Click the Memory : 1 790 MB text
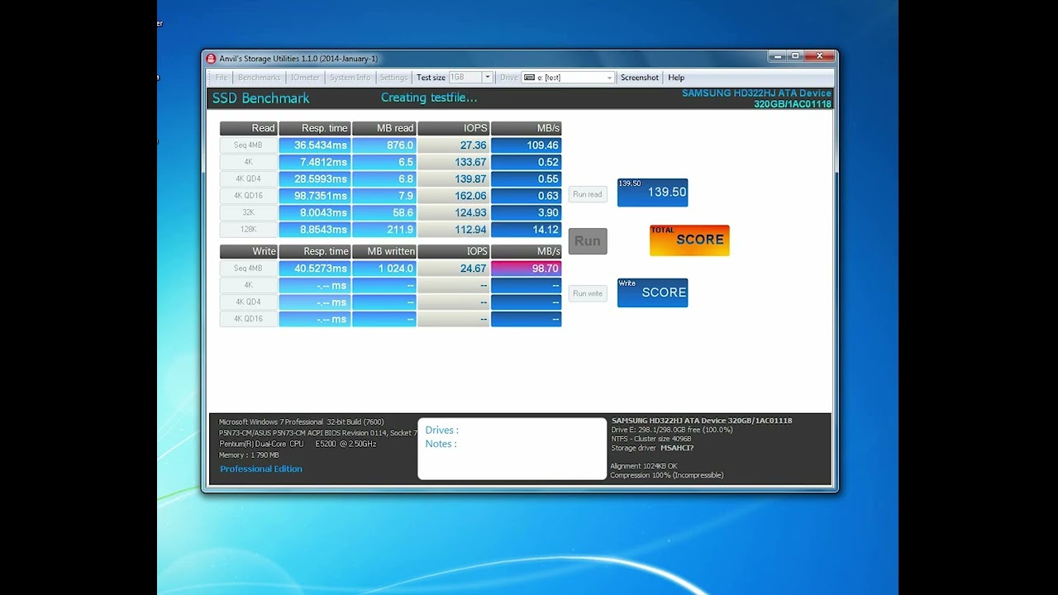The width and height of the screenshot is (1058, 595). coord(249,455)
